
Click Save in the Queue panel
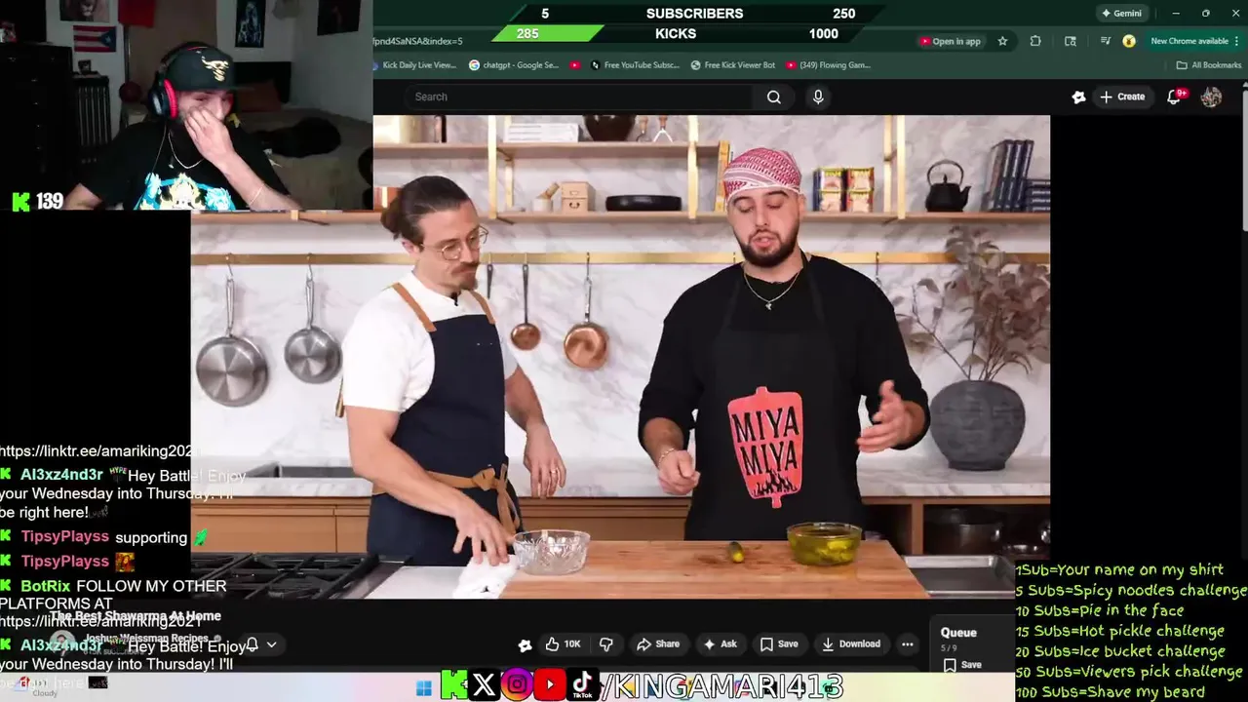coord(962,665)
